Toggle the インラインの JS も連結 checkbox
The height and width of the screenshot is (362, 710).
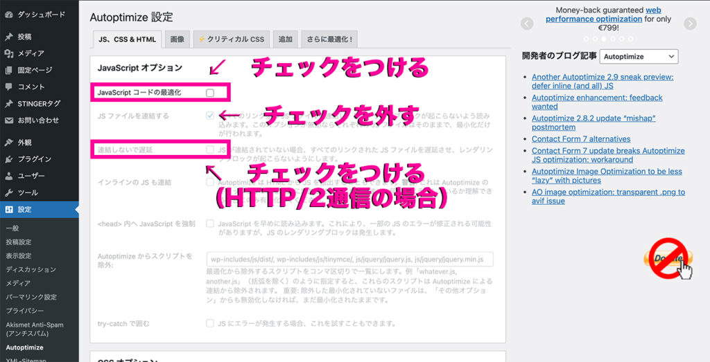click(x=210, y=183)
